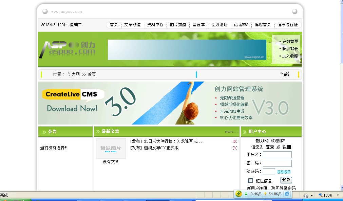343x201 pixels.
Task: Click the 6937 captcha image
Action: click(284, 172)
